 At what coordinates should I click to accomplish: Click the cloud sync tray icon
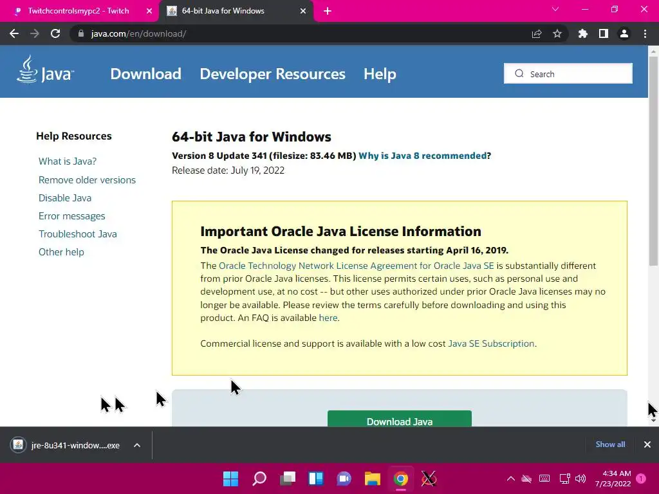pyautogui.click(x=526, y=479)
